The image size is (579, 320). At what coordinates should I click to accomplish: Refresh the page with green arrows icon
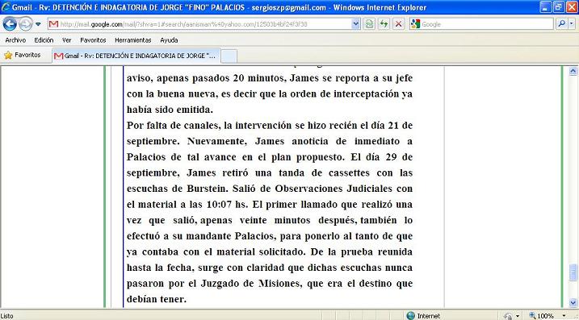coord(384,24)
